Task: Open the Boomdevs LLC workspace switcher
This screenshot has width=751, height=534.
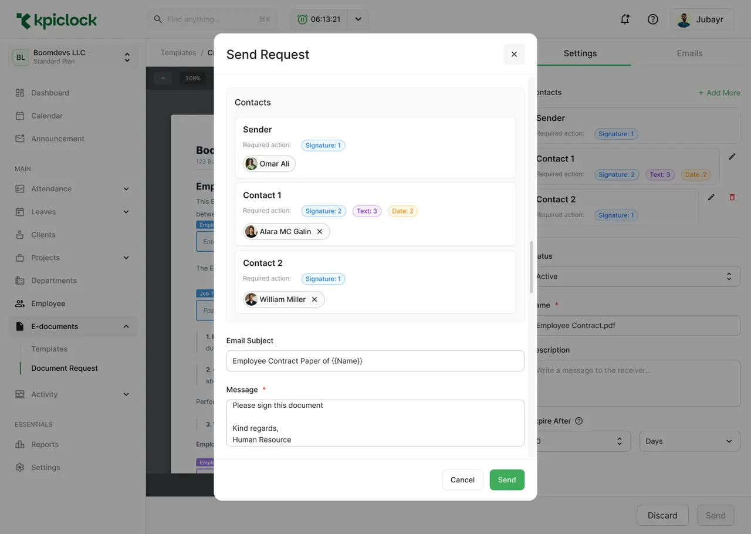Action: click(x=73, y=57)
